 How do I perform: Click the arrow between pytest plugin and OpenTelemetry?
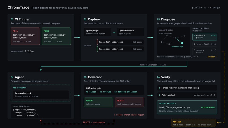point(114,32)
